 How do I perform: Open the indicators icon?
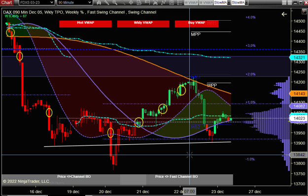163,2
